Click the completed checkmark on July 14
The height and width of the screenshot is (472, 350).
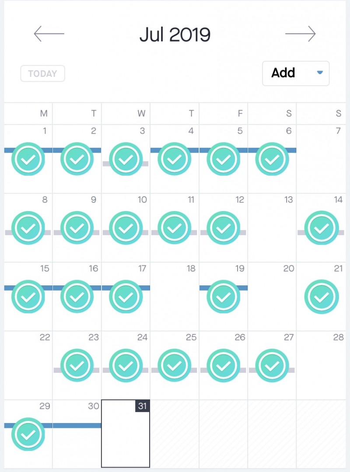[x=322, y=228]
